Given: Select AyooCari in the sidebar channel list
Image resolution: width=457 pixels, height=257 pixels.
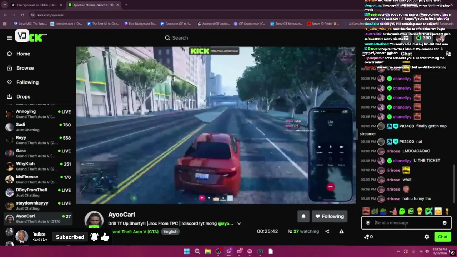Looking at the screenshot, I should point(37,218).
